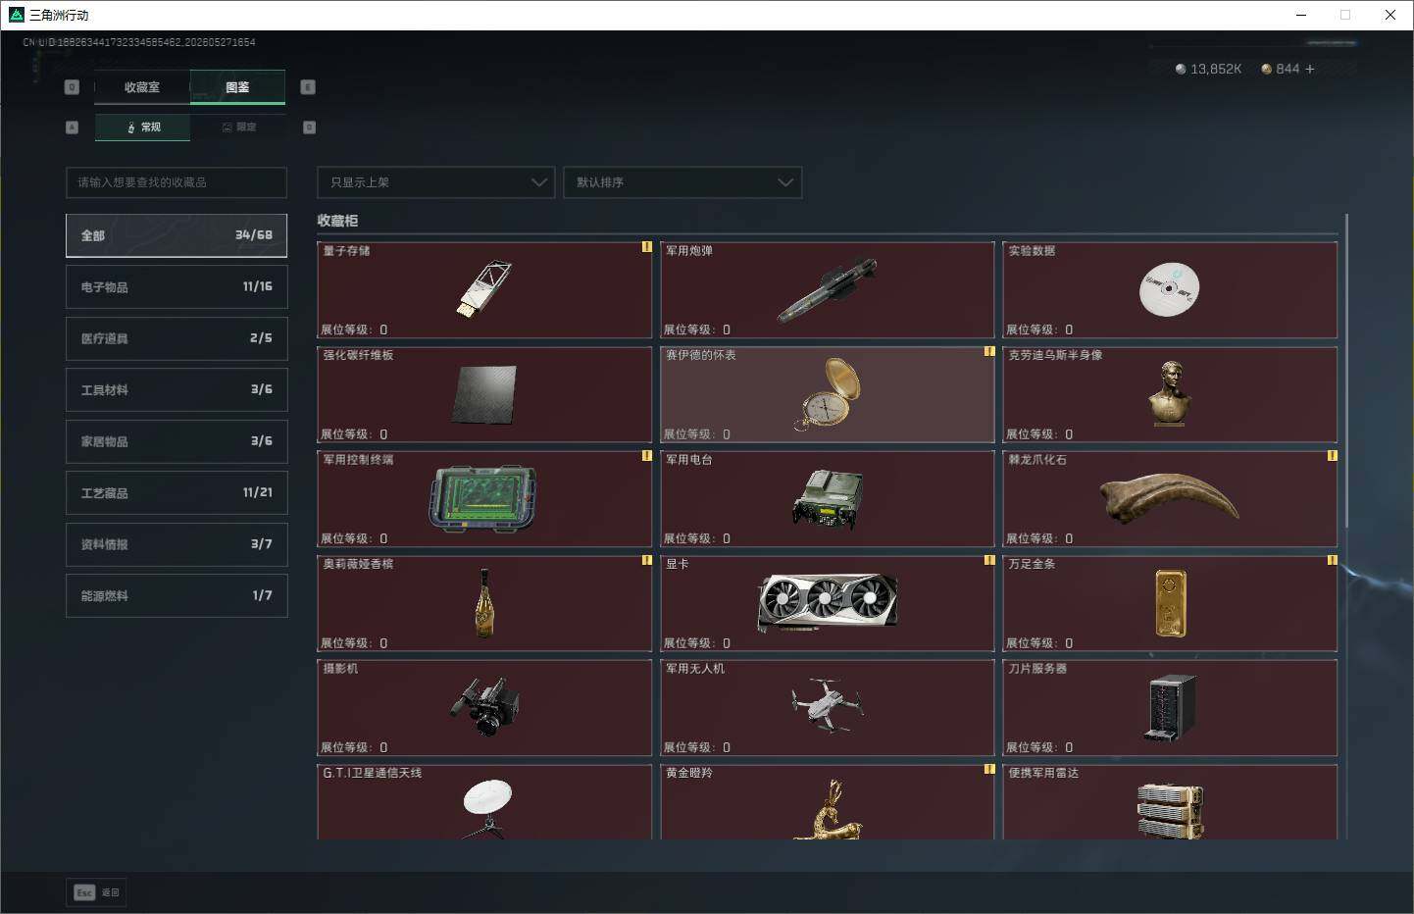Viewport: 1414px width, 914px height.
Task: Click the Esc 返回 back button
Action: pyautogui.click(x=96, y=892)
